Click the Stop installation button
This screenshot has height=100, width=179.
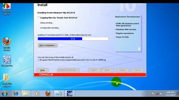click(48, 45)
